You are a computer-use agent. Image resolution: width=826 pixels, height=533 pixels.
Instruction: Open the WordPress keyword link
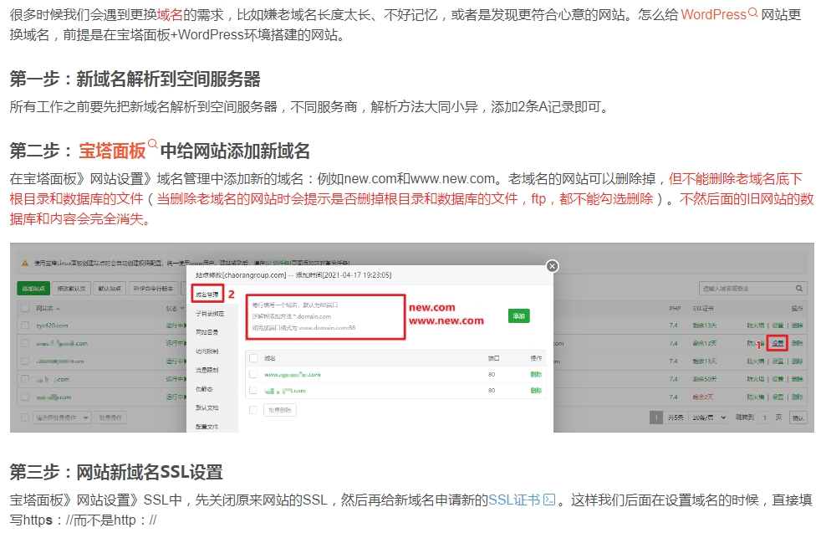pyautogui.click(x=713, y=15)
